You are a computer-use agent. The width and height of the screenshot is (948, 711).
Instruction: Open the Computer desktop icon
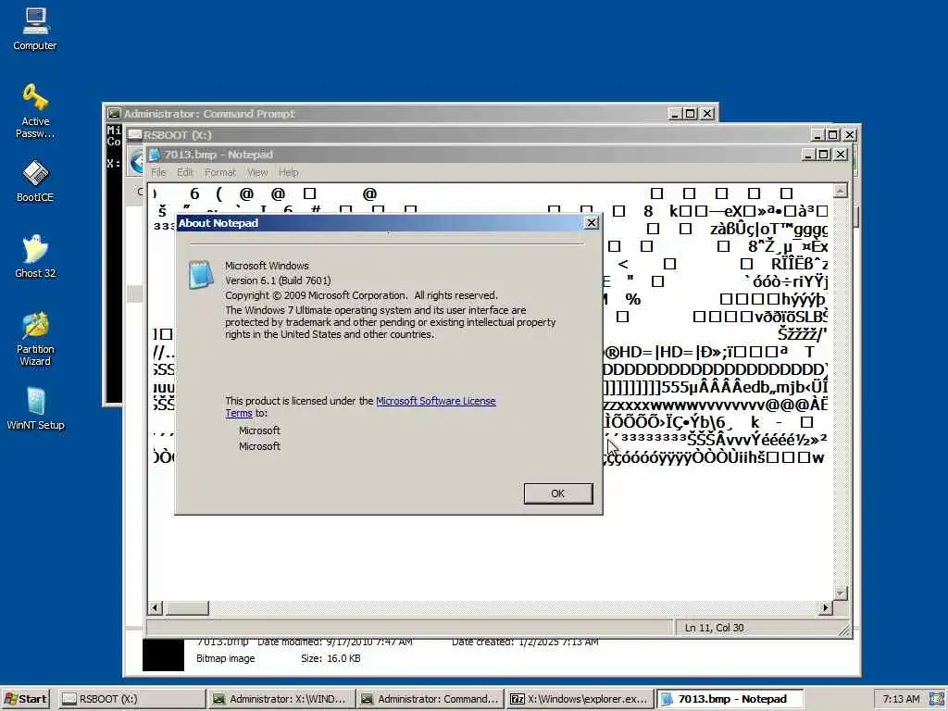coord(35,29)
